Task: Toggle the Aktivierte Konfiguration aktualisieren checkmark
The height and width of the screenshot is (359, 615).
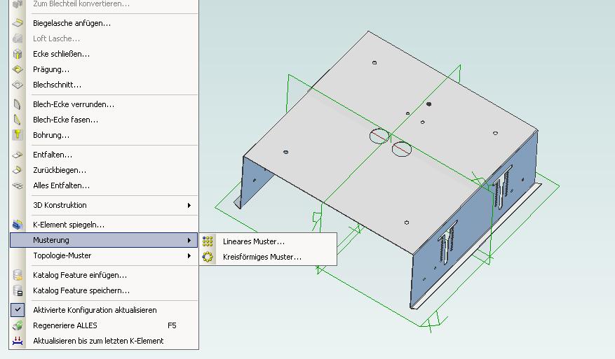Action: coord(18,310)
